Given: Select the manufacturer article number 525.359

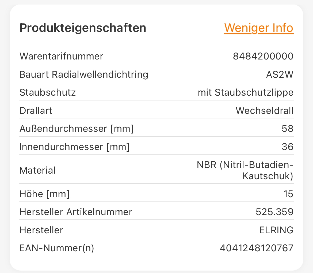Looking at the screenshot, I should pyautogui.click(x=274, y=212).
